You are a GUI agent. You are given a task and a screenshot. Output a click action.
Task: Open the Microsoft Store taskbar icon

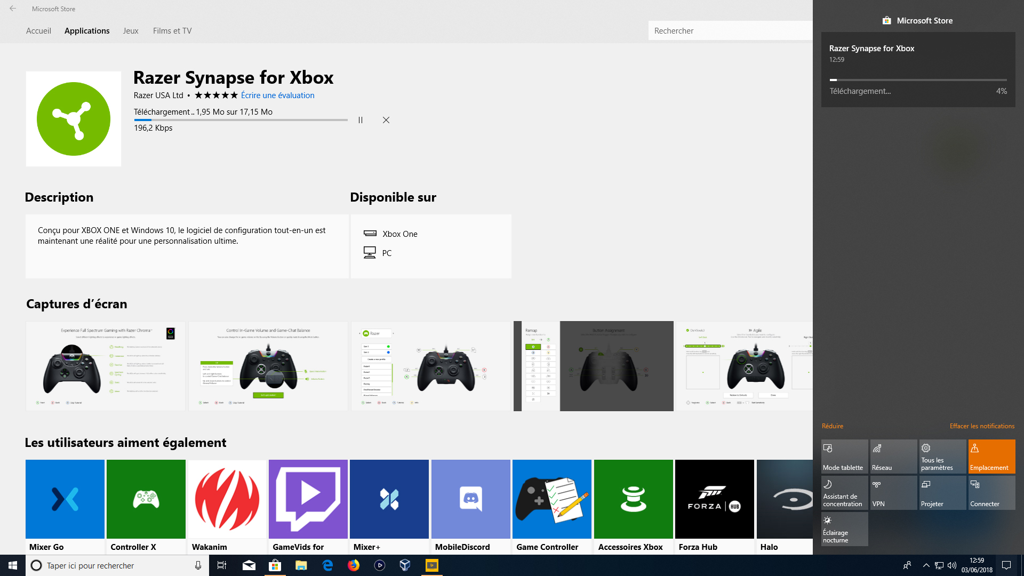pos(275,565)
